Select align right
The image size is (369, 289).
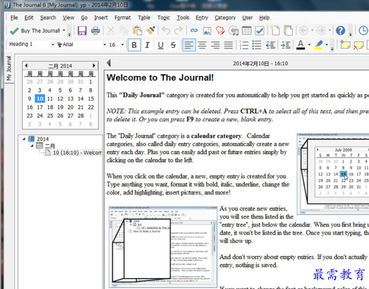coord(215,45)
